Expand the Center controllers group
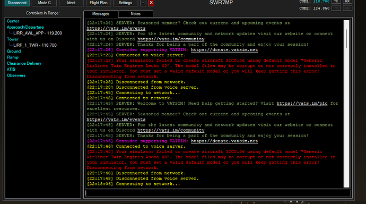The width and height of the screenshot is (366, 204). point(13,21)
